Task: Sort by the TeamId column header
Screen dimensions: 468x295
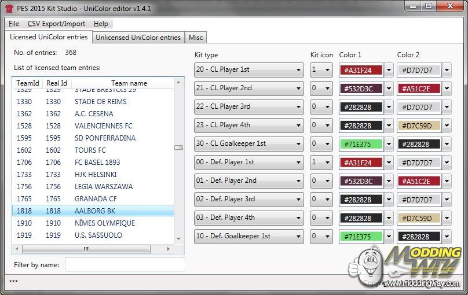Action: coord(27,83)
